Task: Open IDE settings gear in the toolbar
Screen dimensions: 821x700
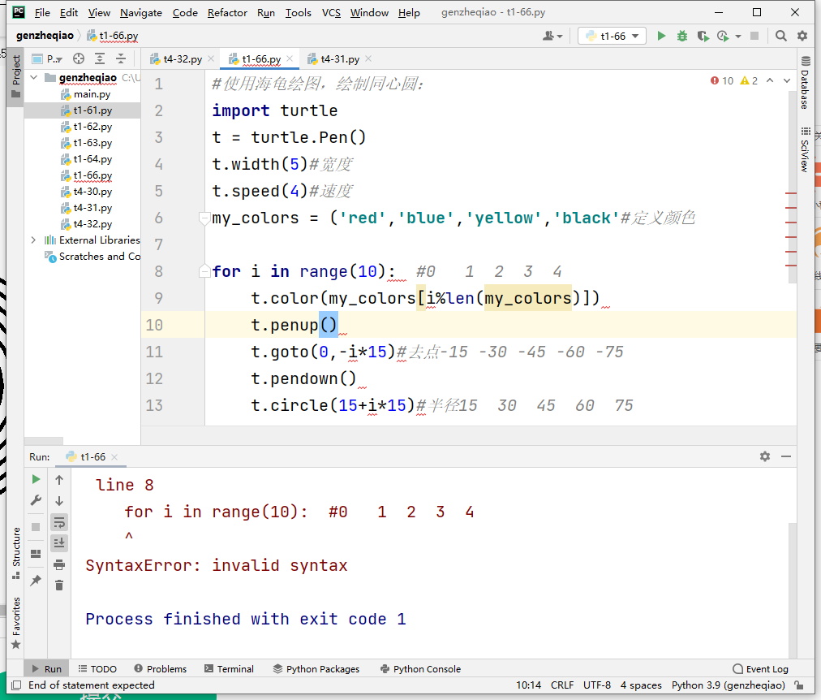Action: tap(802, 36)
